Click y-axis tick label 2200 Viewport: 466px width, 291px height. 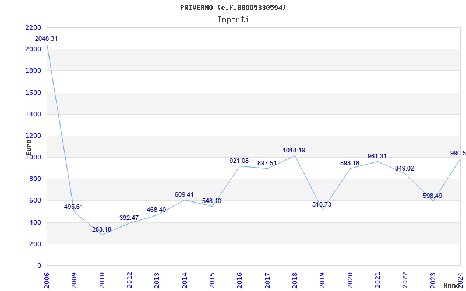33,27
